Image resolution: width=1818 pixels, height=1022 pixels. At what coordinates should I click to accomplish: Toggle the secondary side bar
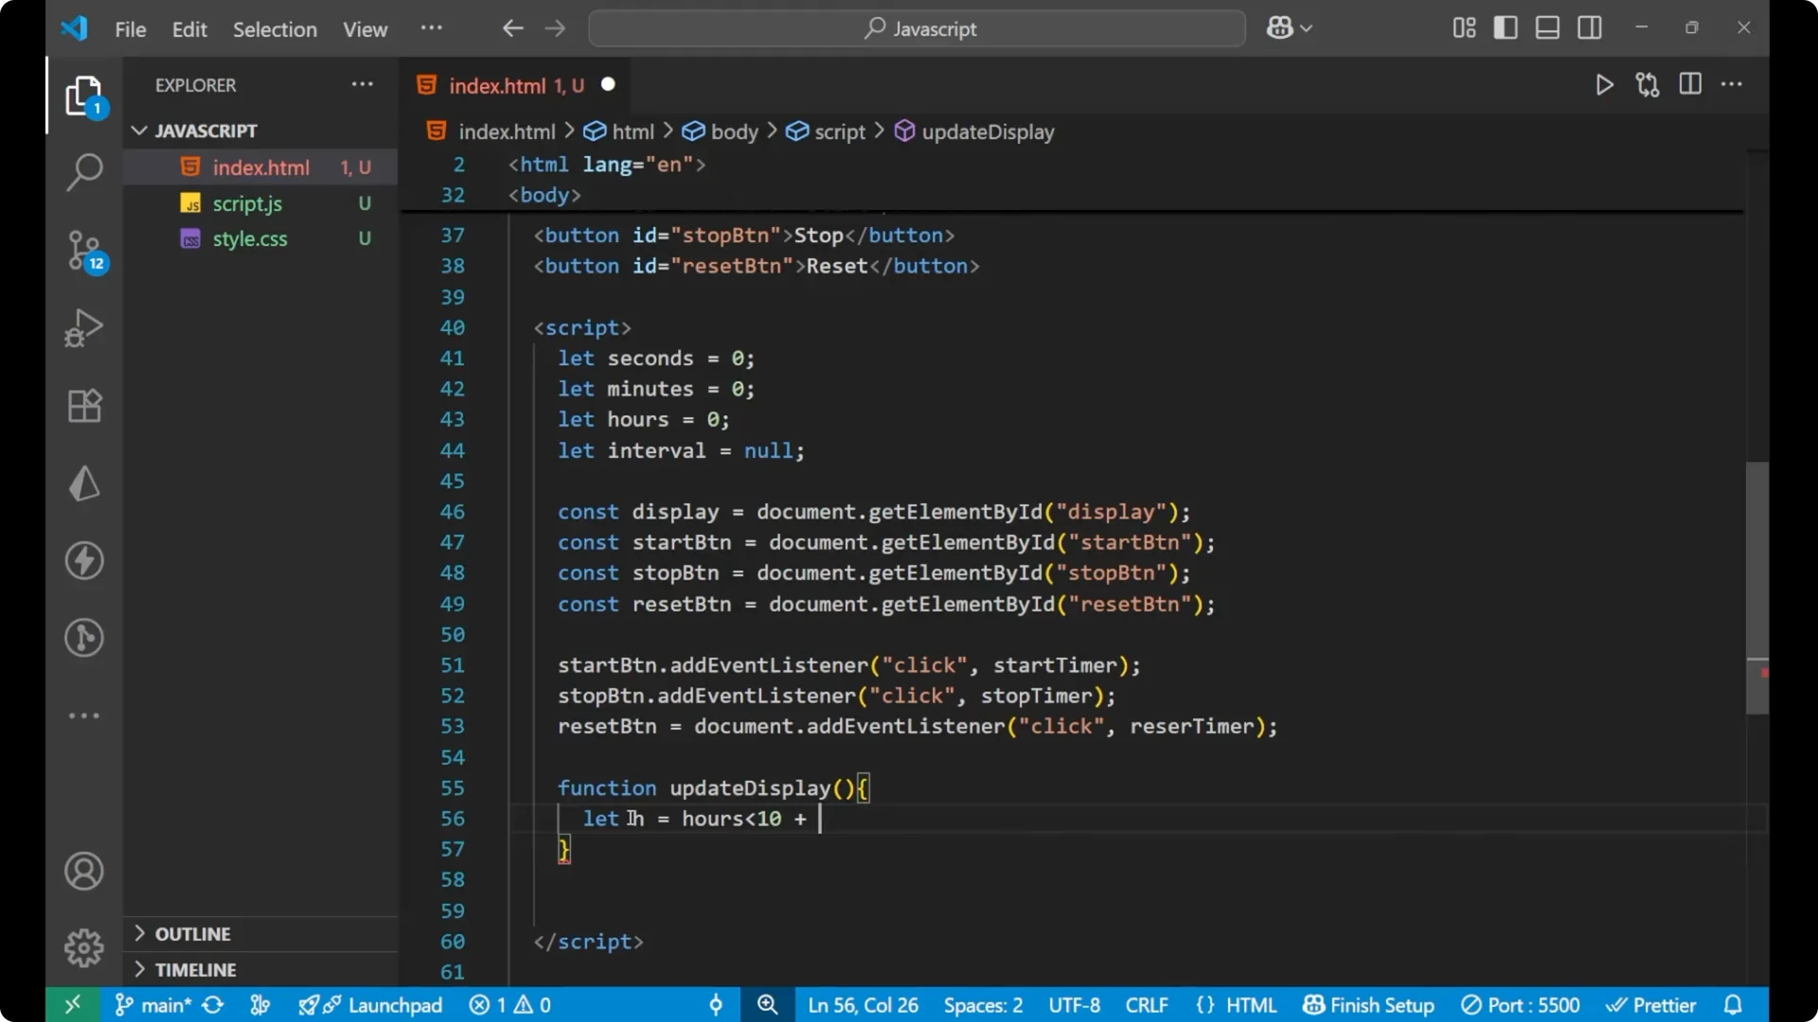[x=1589, y=27]
